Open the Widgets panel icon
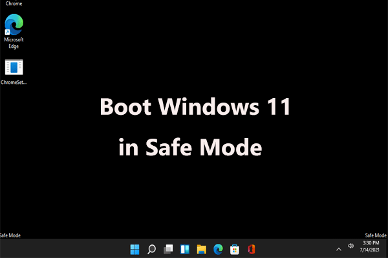This screenshot has width=388, height=258. [185, 250]
